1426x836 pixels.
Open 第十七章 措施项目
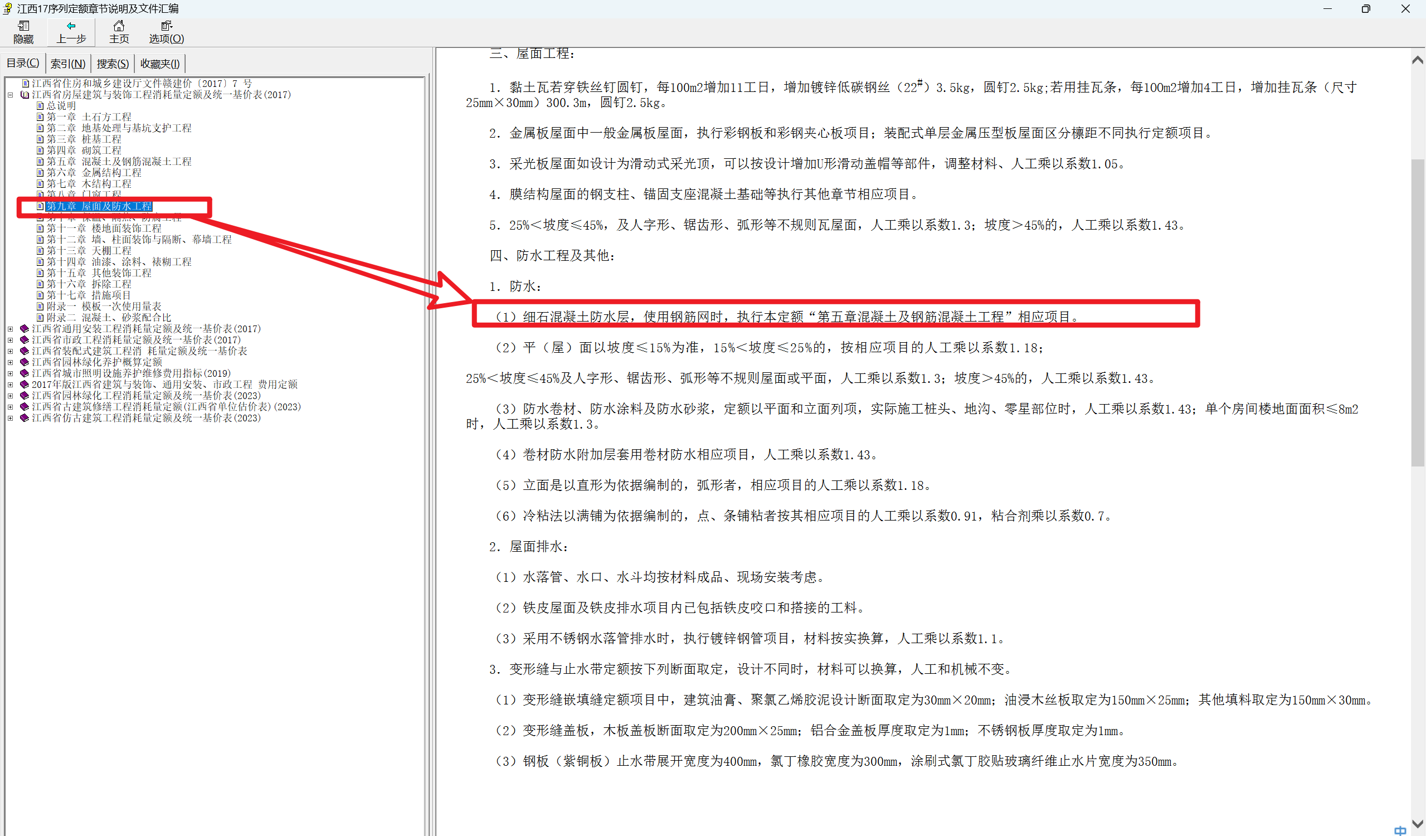pos(89,295)
